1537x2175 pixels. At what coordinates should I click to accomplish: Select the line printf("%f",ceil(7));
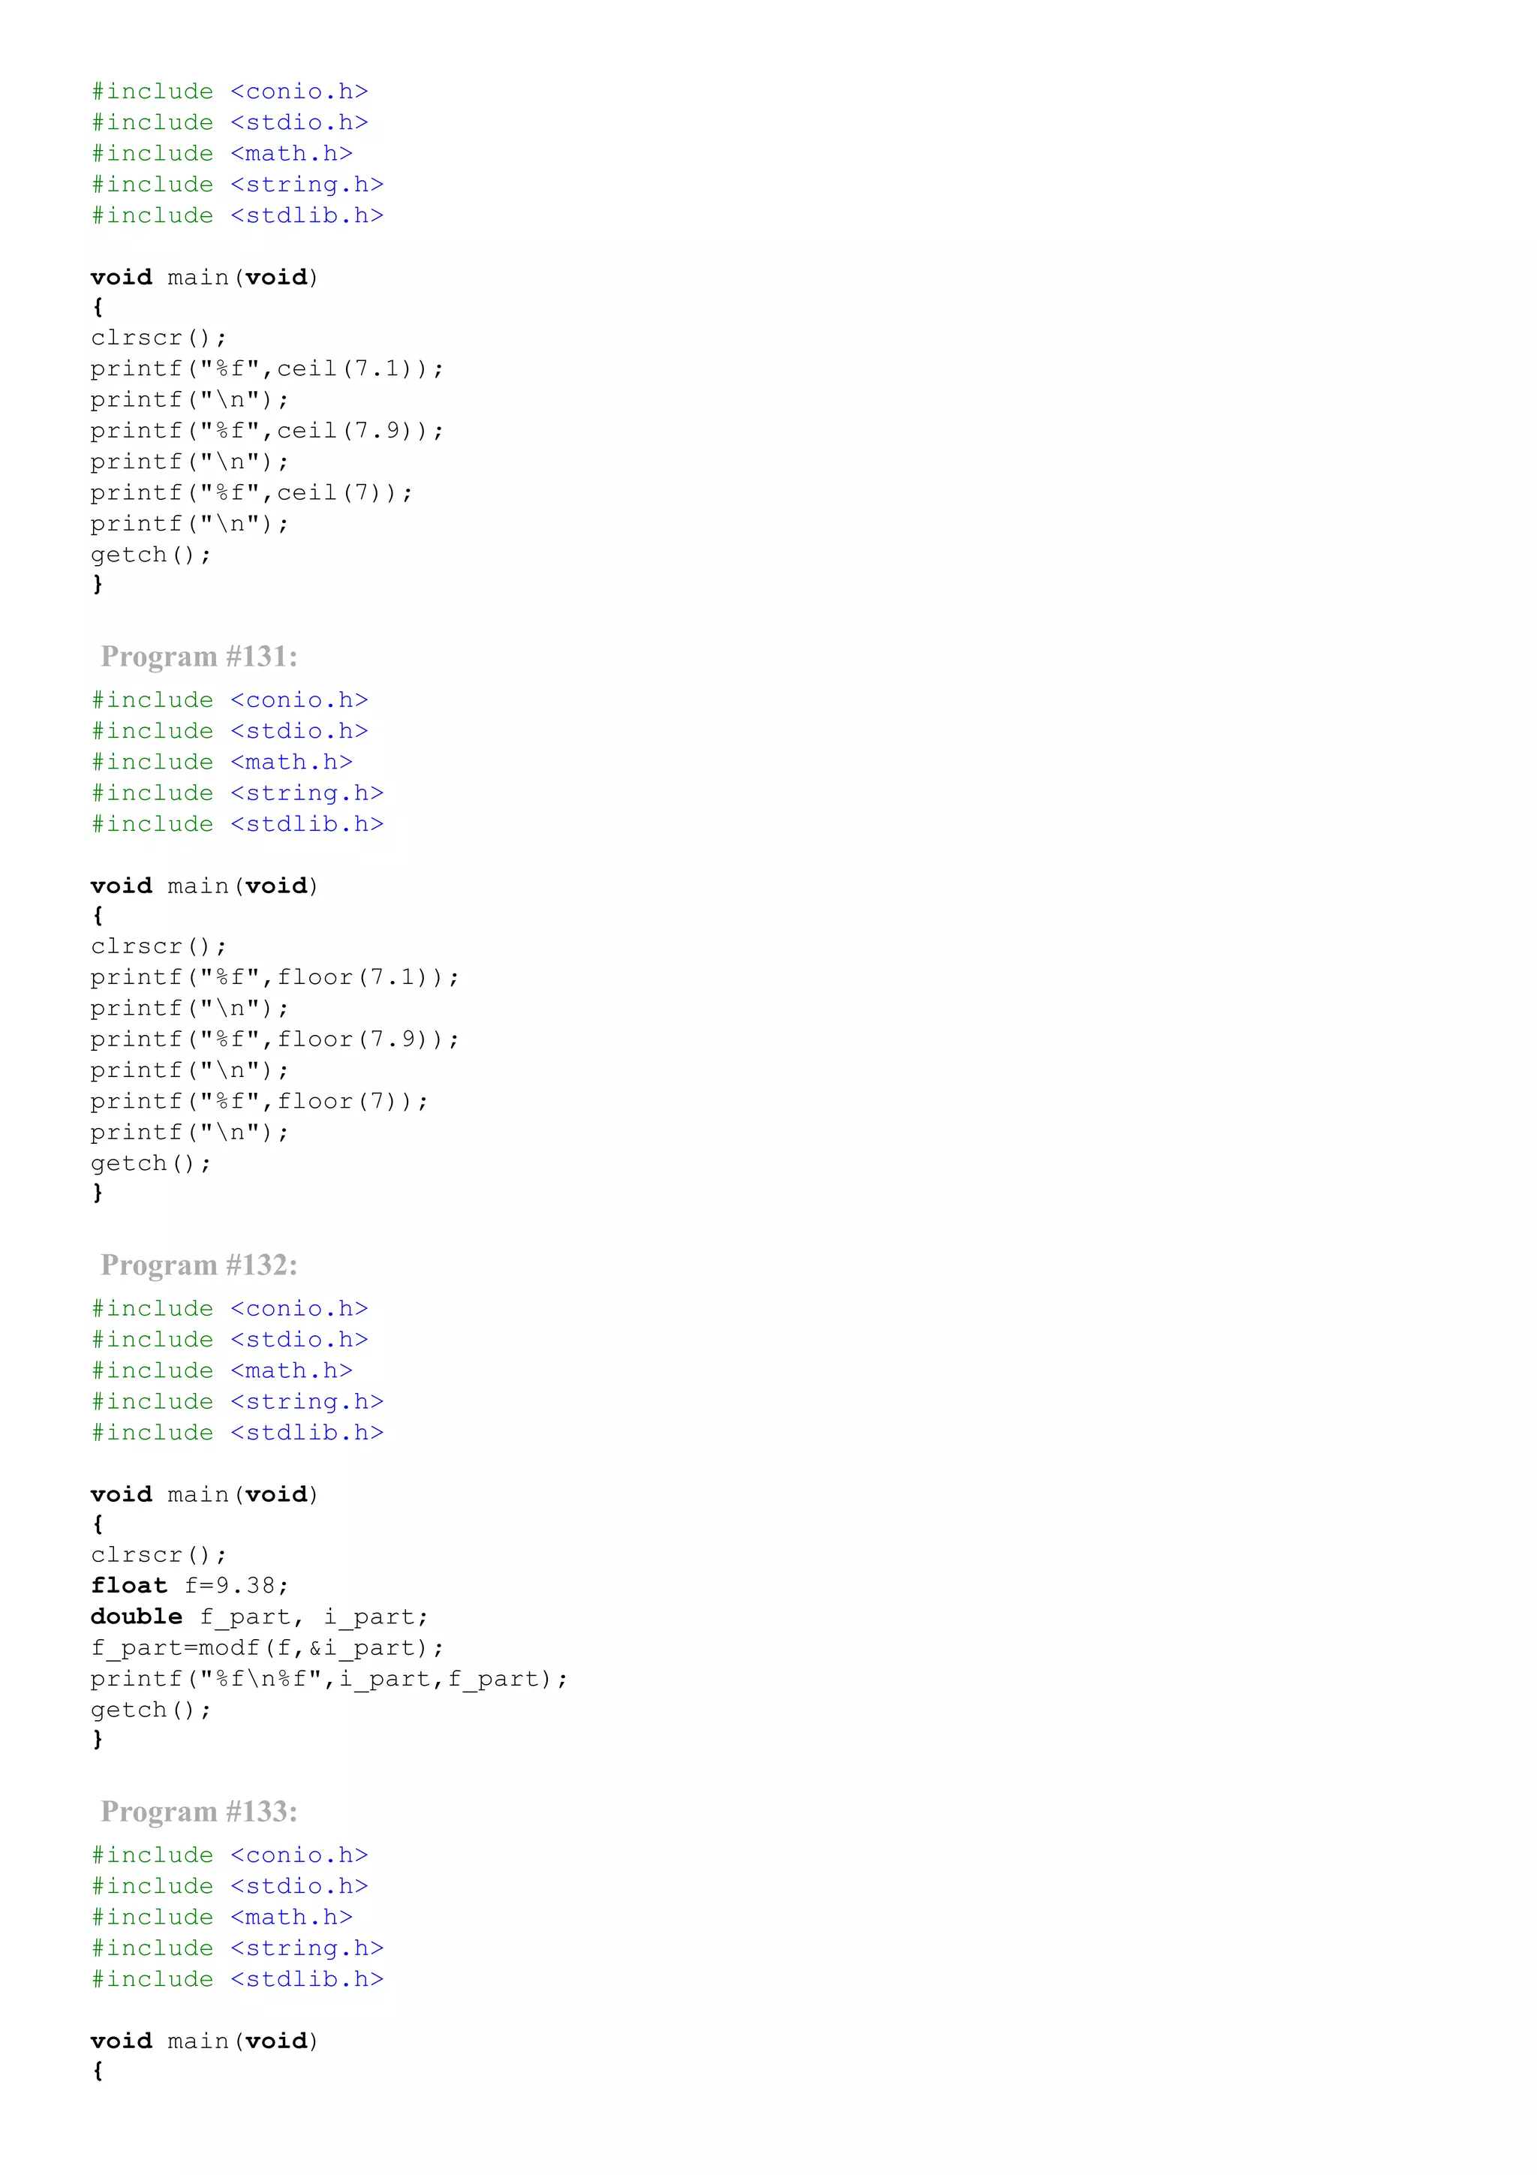pyautogui.click(x=252, y=492)
